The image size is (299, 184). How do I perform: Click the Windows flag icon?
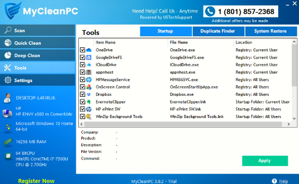[x=8, y=127]
